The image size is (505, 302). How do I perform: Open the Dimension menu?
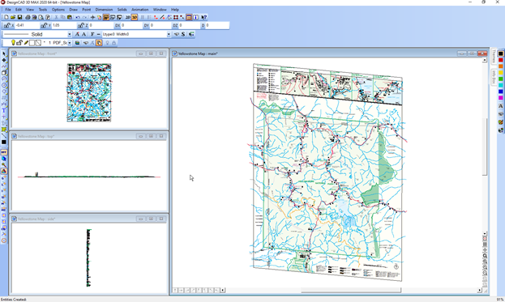104,10
